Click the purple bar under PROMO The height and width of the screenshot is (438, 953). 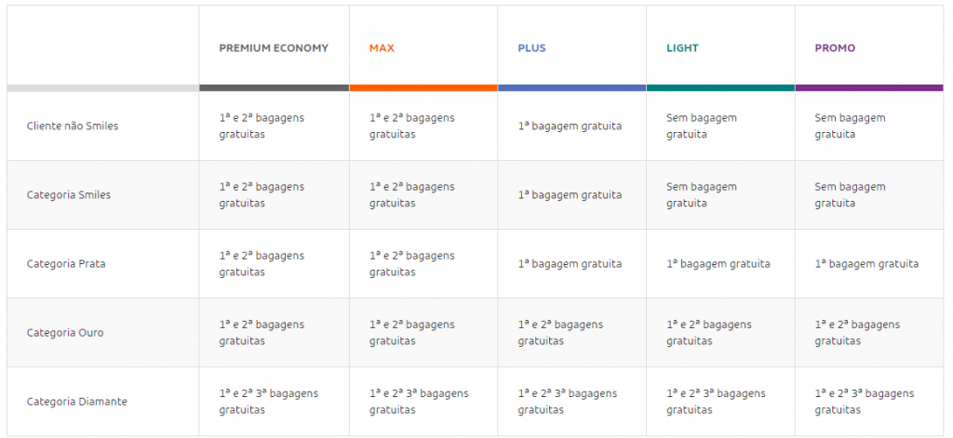click(869, 87)
